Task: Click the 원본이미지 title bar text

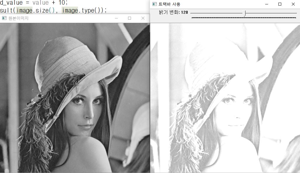Action: (x=18, y=18)
